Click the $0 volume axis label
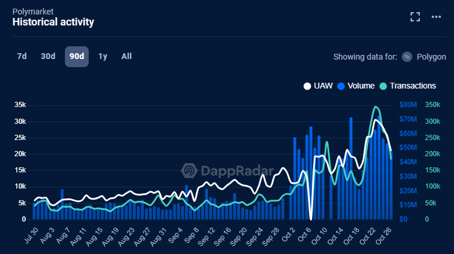This screenshot has width=454, height=254. tap(404, 219)
